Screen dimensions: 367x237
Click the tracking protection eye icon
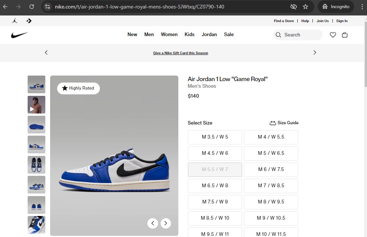[293, 7]
